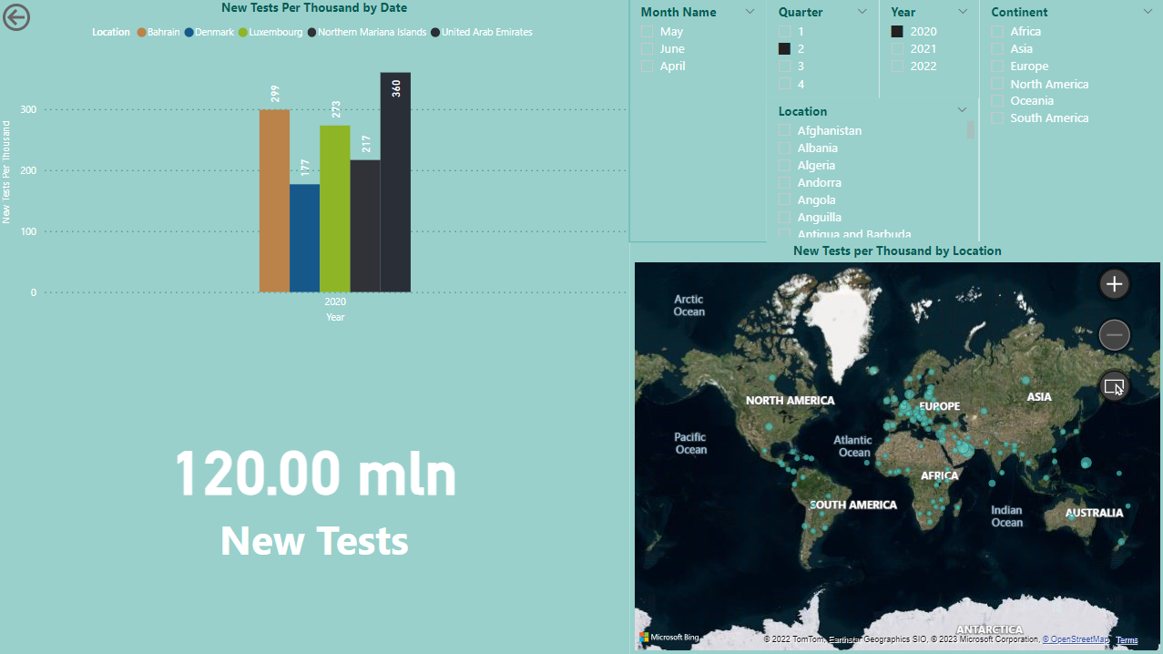1163x654 pixels.
Task: Select the Europe continent checkbox
Action: click(996, 66)
